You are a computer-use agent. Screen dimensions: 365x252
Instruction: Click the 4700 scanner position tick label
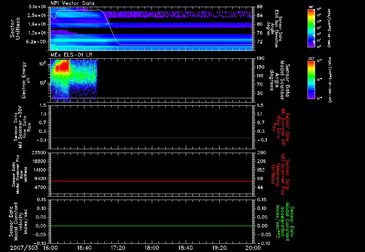pos(40,187)
